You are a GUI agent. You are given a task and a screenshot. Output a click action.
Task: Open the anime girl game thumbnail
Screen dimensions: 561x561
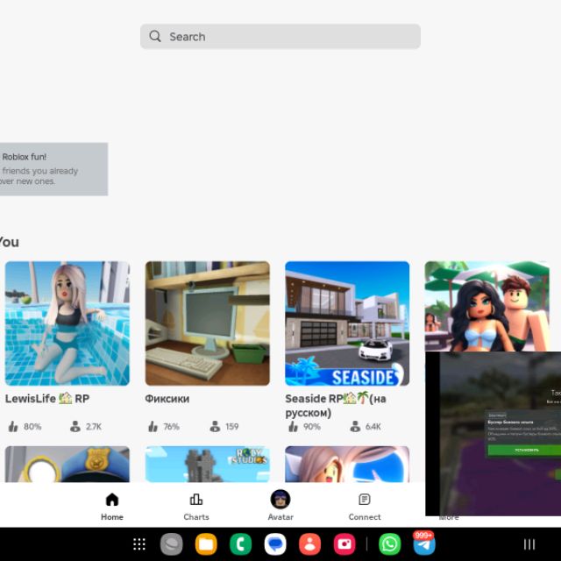347,464
